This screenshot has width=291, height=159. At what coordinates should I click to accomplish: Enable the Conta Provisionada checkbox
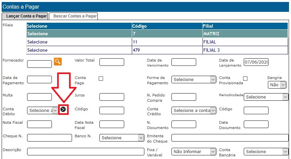point(245,79)
